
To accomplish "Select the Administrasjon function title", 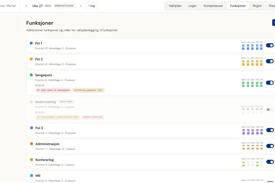I will (x=47, y=144).
